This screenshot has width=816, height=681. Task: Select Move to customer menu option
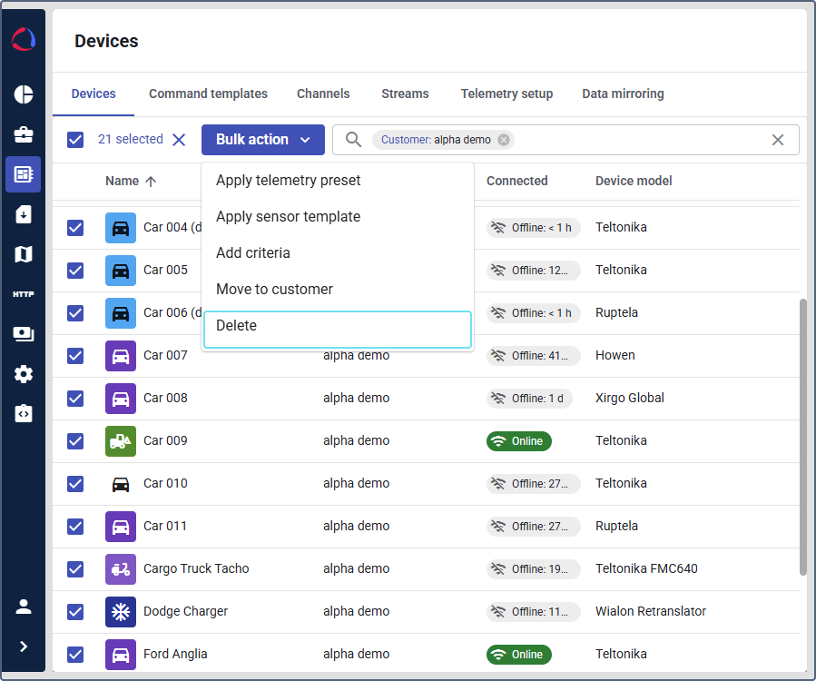click(274, 290)
